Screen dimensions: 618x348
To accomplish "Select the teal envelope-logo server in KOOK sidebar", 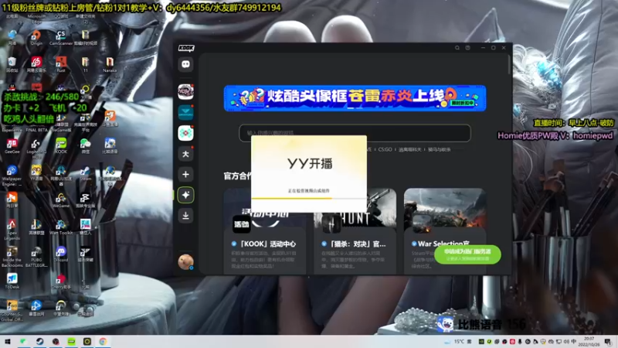I will 185,112.
